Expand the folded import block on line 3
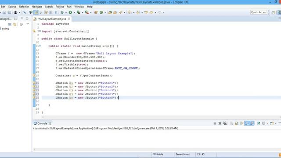The width and height of the screenshot is (281, 158). (40, 31)
